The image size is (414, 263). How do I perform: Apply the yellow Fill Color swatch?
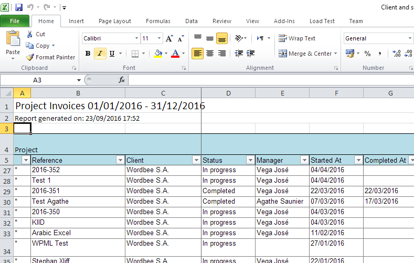158,54
